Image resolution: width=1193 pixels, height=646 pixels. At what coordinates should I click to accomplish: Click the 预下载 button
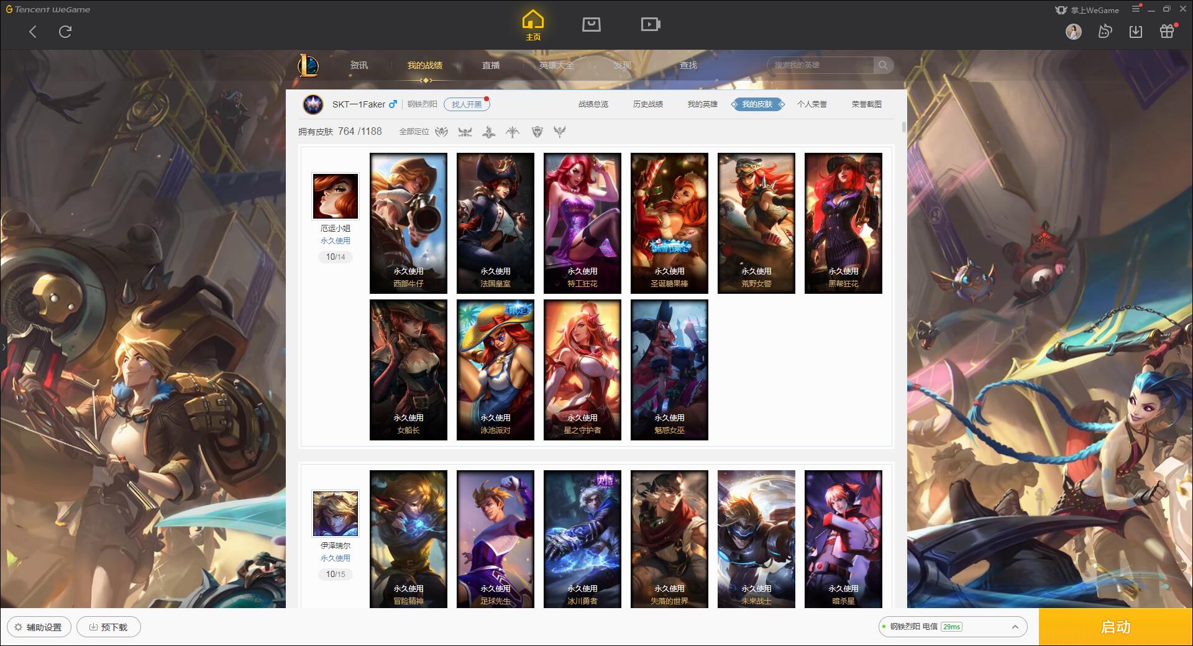109,627
